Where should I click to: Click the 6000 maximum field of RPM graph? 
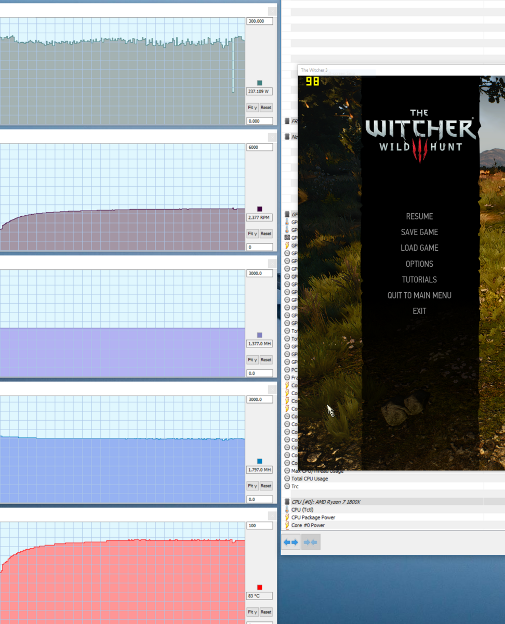260,147
